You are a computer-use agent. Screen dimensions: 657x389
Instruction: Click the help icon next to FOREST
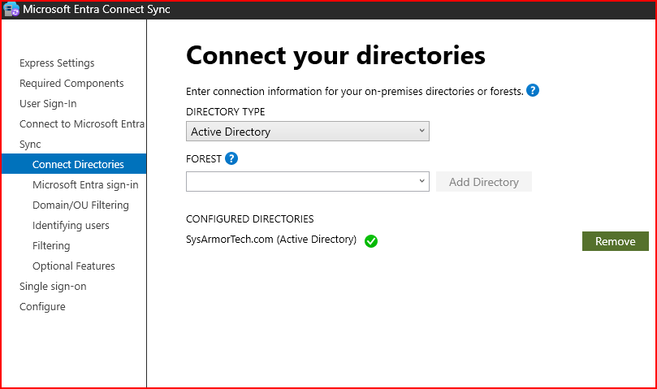[231, 158]
